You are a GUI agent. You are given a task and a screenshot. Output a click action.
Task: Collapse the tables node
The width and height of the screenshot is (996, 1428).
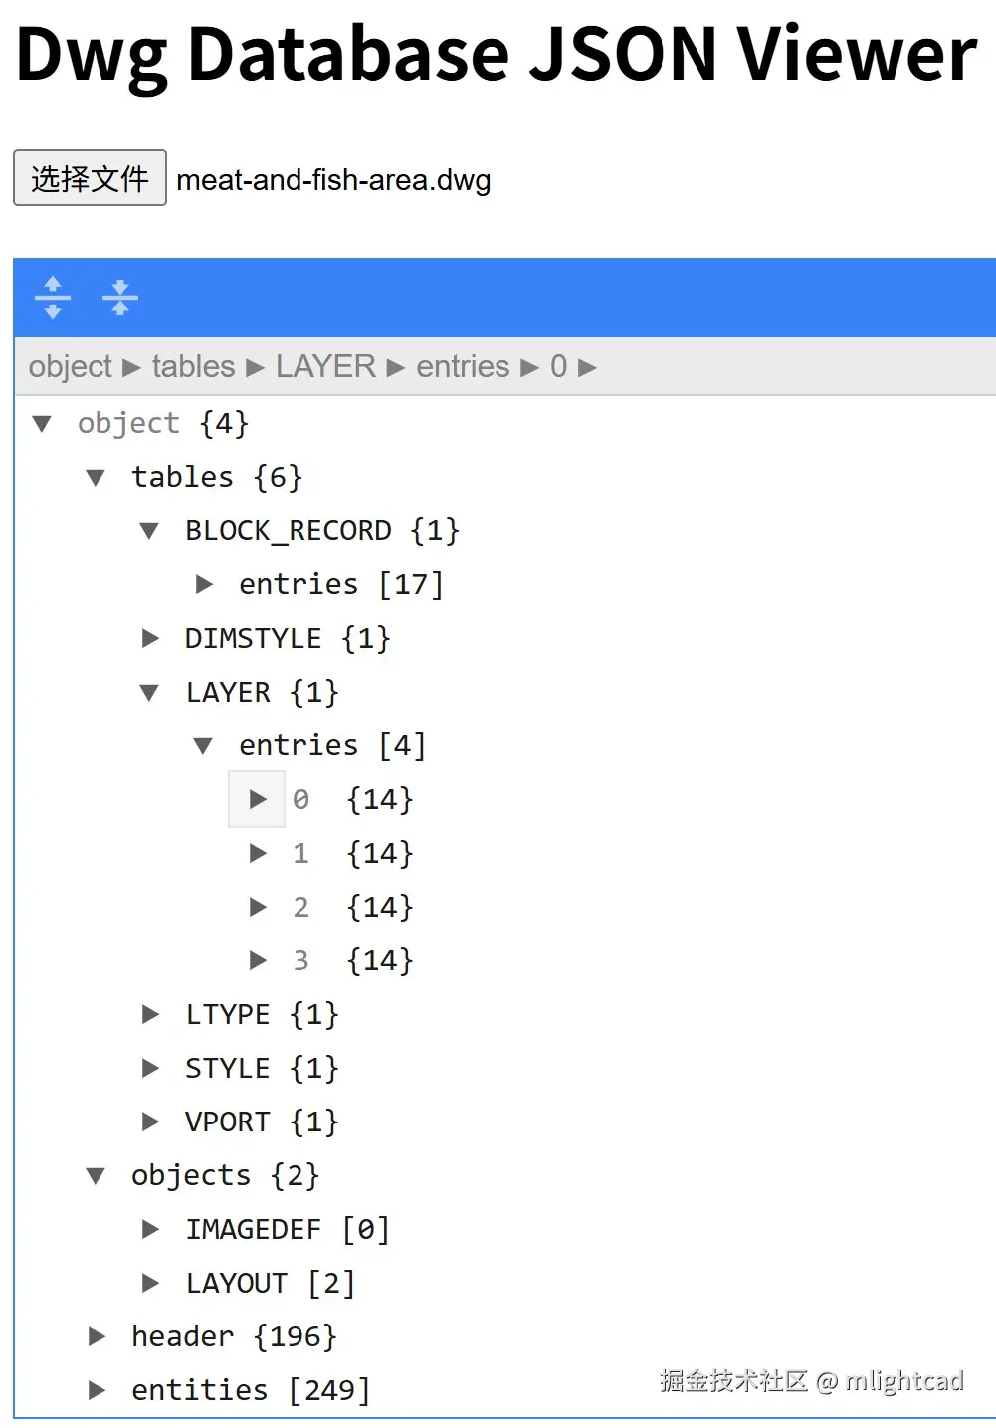tap(96, 477)
